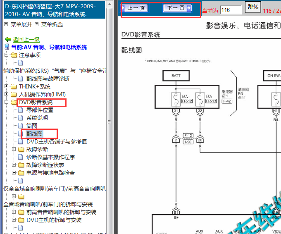Click the 跳转 jump button
The image size is (281, 234).
253,7
